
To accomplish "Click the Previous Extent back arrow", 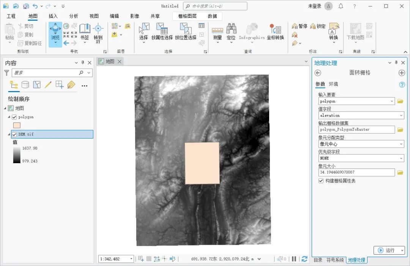I will [66, 43].
